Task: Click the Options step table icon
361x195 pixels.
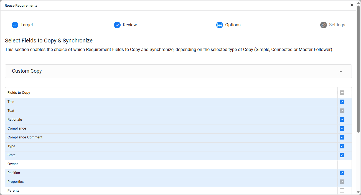Action: (220, 25)
